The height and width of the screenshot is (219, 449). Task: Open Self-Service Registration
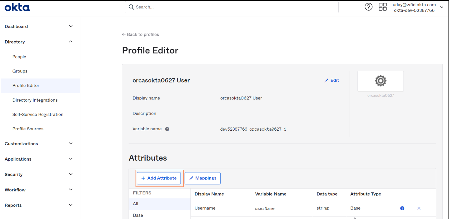[x=38, y=114]
